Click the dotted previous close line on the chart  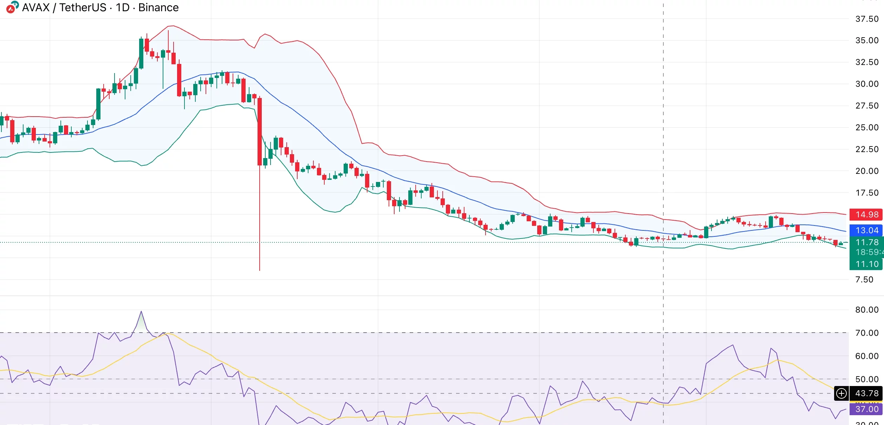click(141, 242)
